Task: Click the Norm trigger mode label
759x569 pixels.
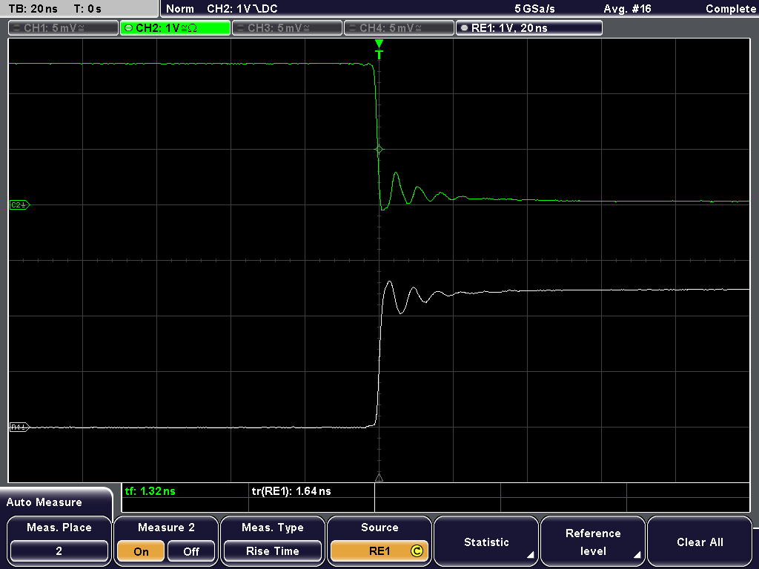Action: pos(180,9)
